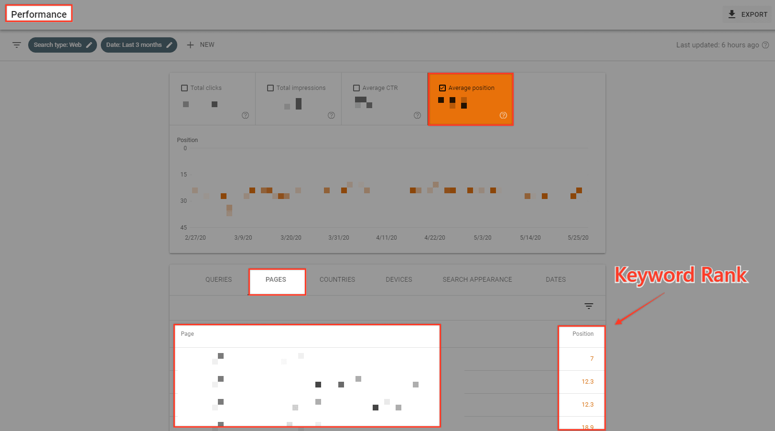Open the table filter rows icon
The width and height of the screenshot is (775, 431).
(589, 306)
